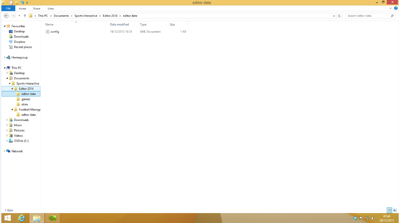Expand Desktop under This PC

pos(7,73)
